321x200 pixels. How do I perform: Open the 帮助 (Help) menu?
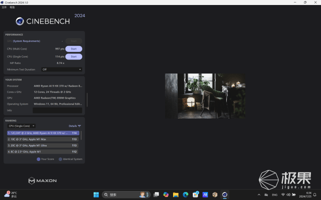coord(12,7)
